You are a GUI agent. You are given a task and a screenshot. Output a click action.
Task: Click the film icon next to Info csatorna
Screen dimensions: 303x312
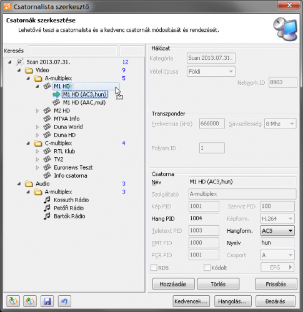[47, 175]
